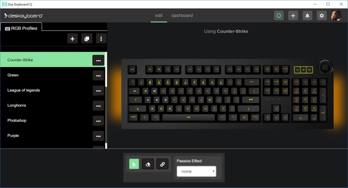Select the ESC key on keyboard

tap(132, 70)
